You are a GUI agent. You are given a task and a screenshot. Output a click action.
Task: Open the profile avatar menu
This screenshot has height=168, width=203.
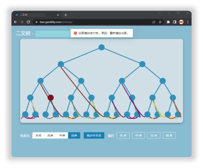tap(181, 22)
